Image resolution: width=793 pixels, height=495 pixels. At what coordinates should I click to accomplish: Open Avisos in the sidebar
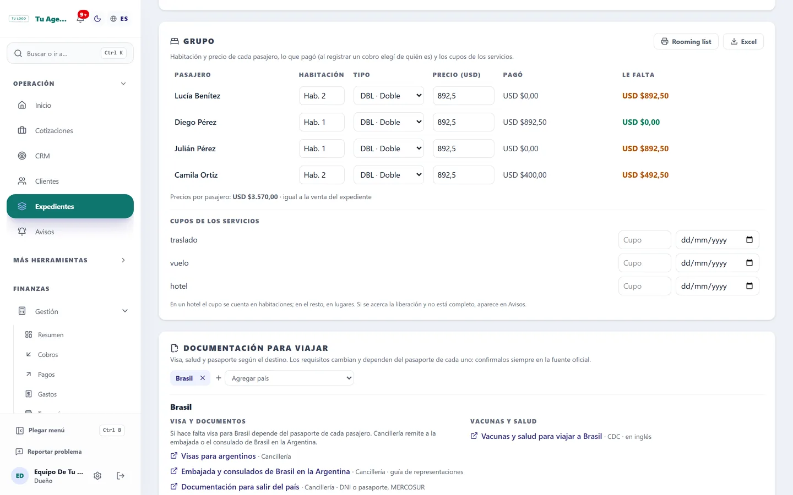coord(70,232)
